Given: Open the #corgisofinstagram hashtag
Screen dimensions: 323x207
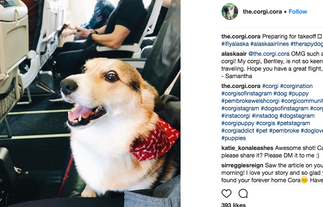Looking at the screenshot, I should (246, 93).
